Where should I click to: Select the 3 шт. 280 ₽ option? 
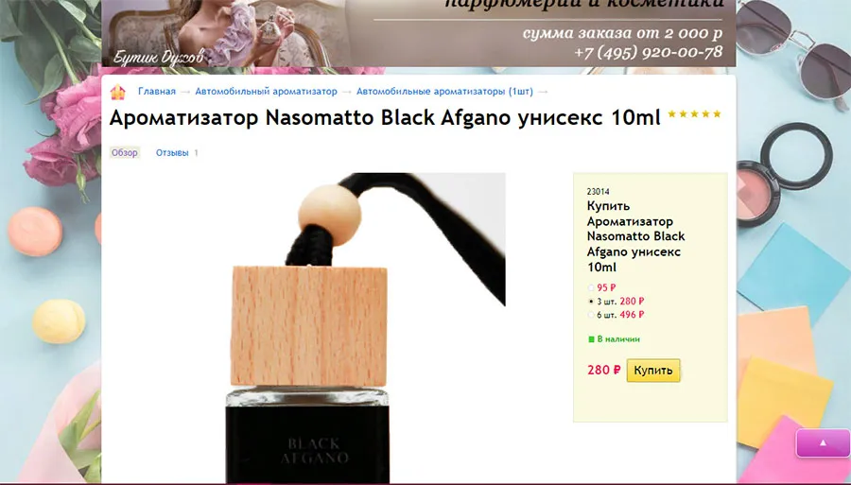coord(591,301)
